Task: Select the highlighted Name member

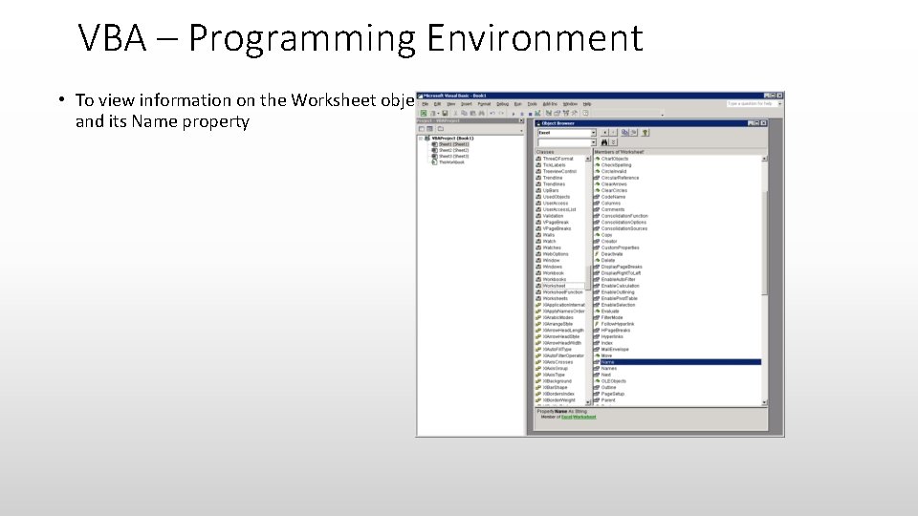Action: coord(680,362)
